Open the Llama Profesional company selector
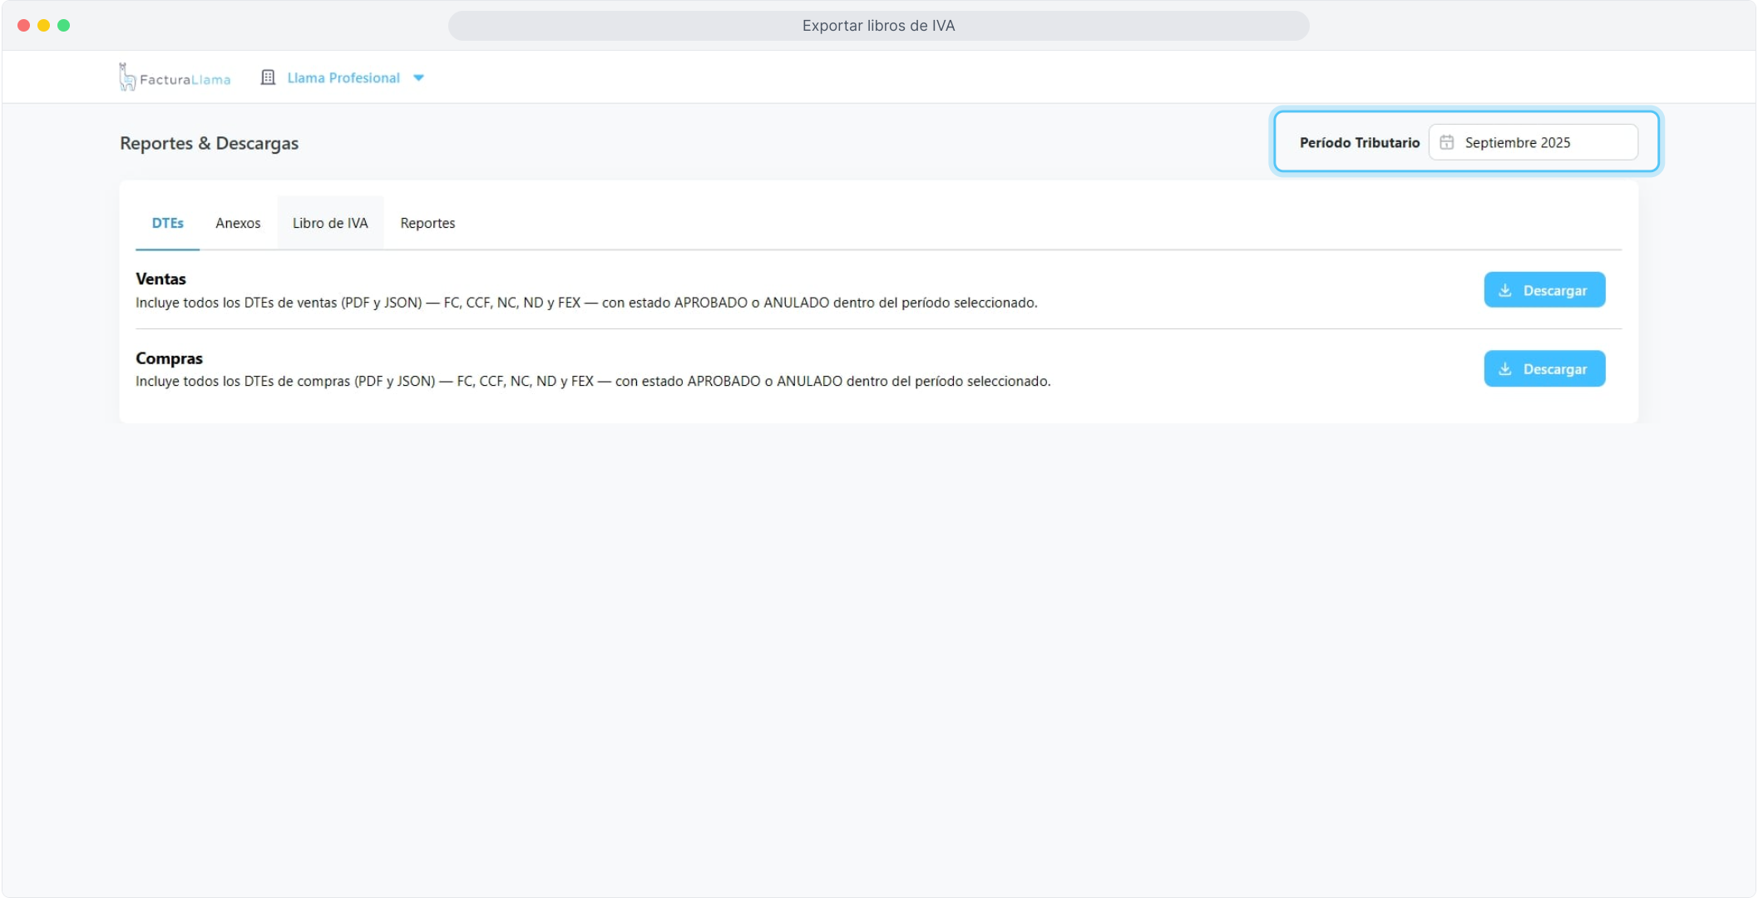 pos(343,78)
